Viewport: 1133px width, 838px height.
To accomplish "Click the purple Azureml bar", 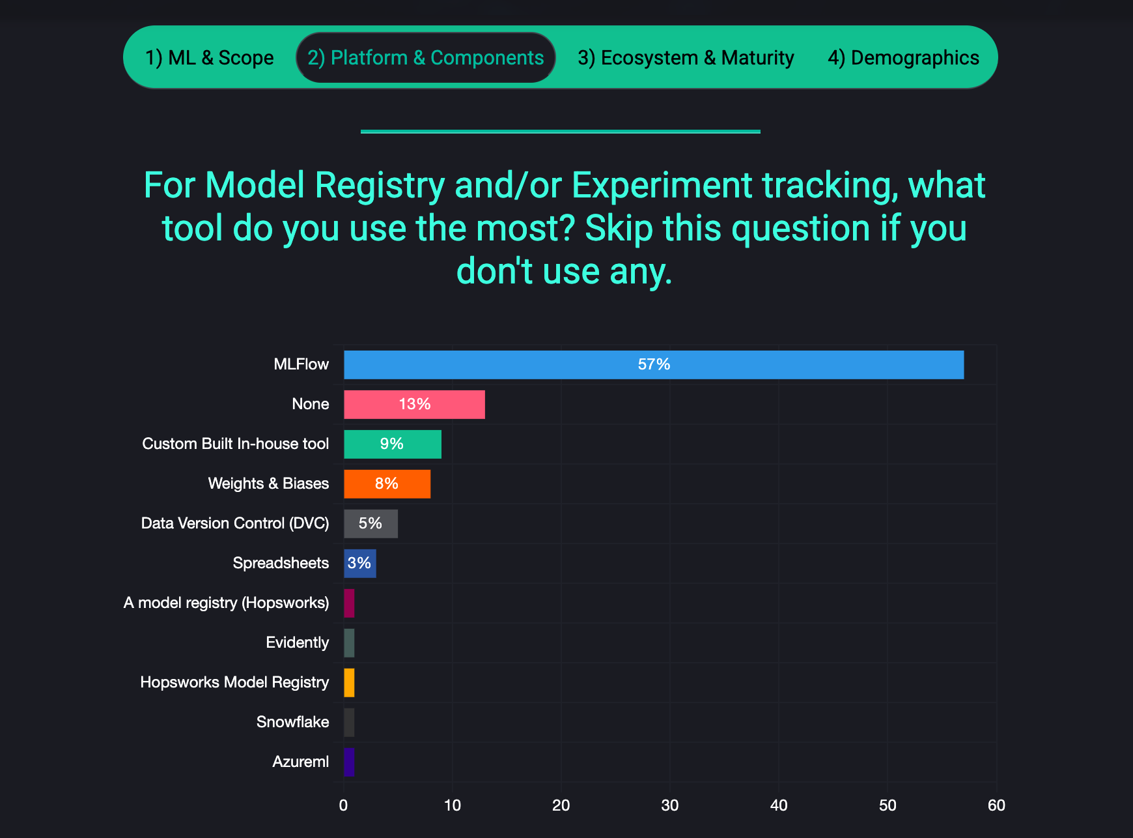I will tap(349, 762).
